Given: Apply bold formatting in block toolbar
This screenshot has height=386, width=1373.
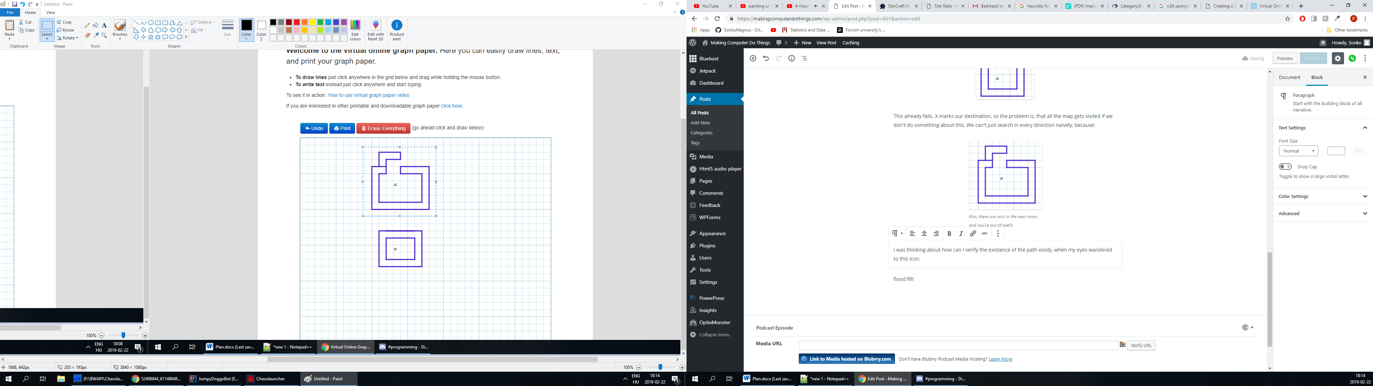Looking at the screenshot, I should [949, 233].
